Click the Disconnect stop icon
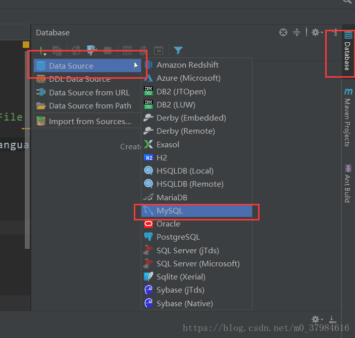 point(108,50)
